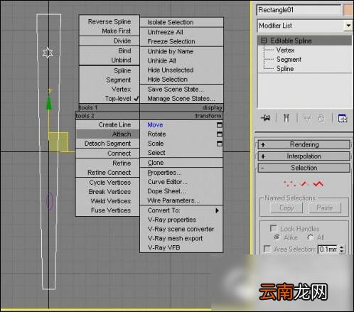Viewport: 354px width, 312px height.
Task: Choose Refine menu entry
Action: click(107, 163)
